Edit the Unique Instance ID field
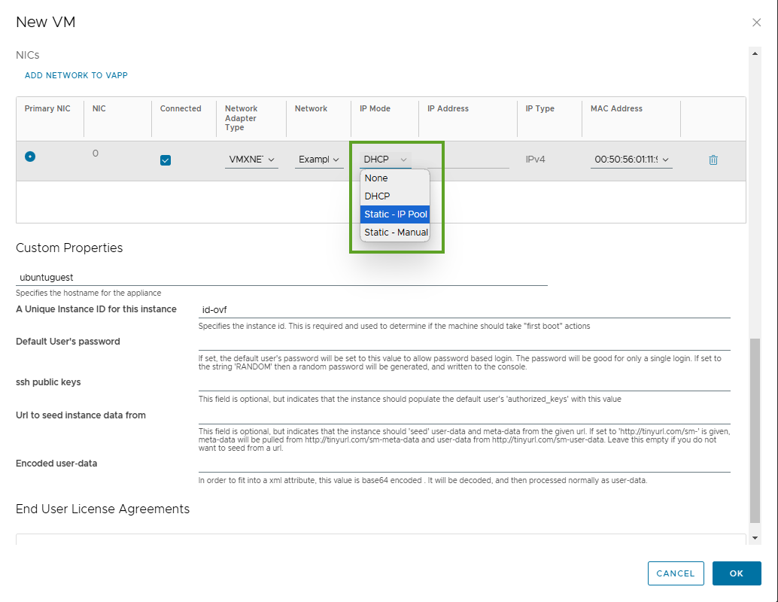The height and width of the screenshot is (602, 778). (463, 309)
